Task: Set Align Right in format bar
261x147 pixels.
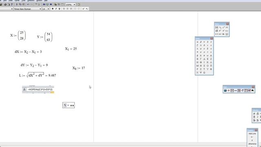Action: tap(71, 9)
